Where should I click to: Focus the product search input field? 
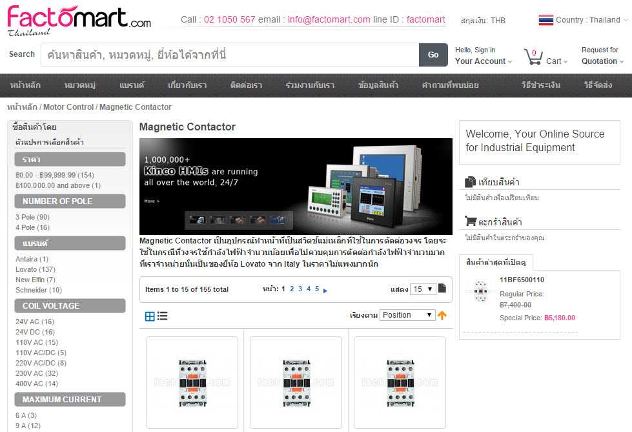click(x=230, y=55)
